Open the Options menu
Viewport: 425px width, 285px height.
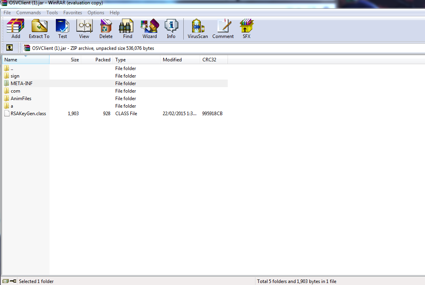(96, 12)
